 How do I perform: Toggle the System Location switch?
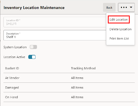click(x=33, y=47)
